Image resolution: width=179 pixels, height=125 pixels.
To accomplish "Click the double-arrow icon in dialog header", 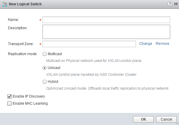I will coord(176,4).
